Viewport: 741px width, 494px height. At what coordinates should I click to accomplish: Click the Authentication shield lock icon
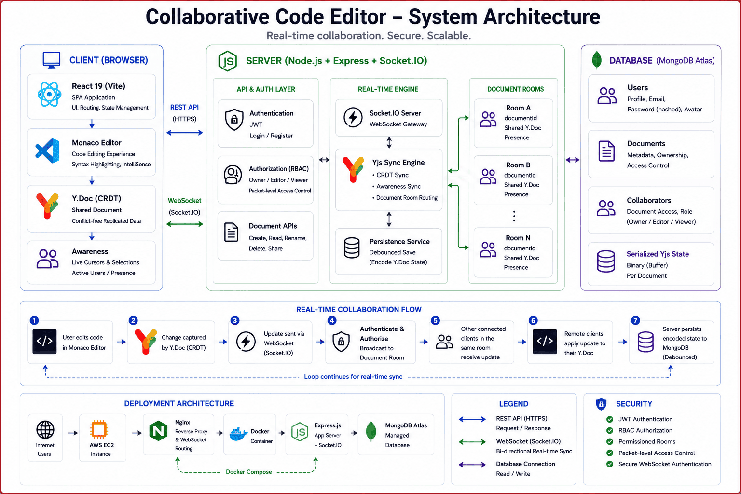[234, 119]
